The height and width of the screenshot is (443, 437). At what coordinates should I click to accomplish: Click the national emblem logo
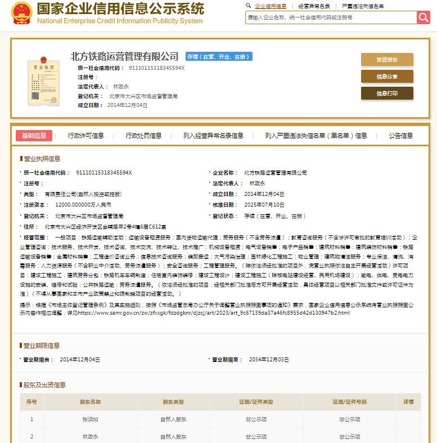click(21, 13)
